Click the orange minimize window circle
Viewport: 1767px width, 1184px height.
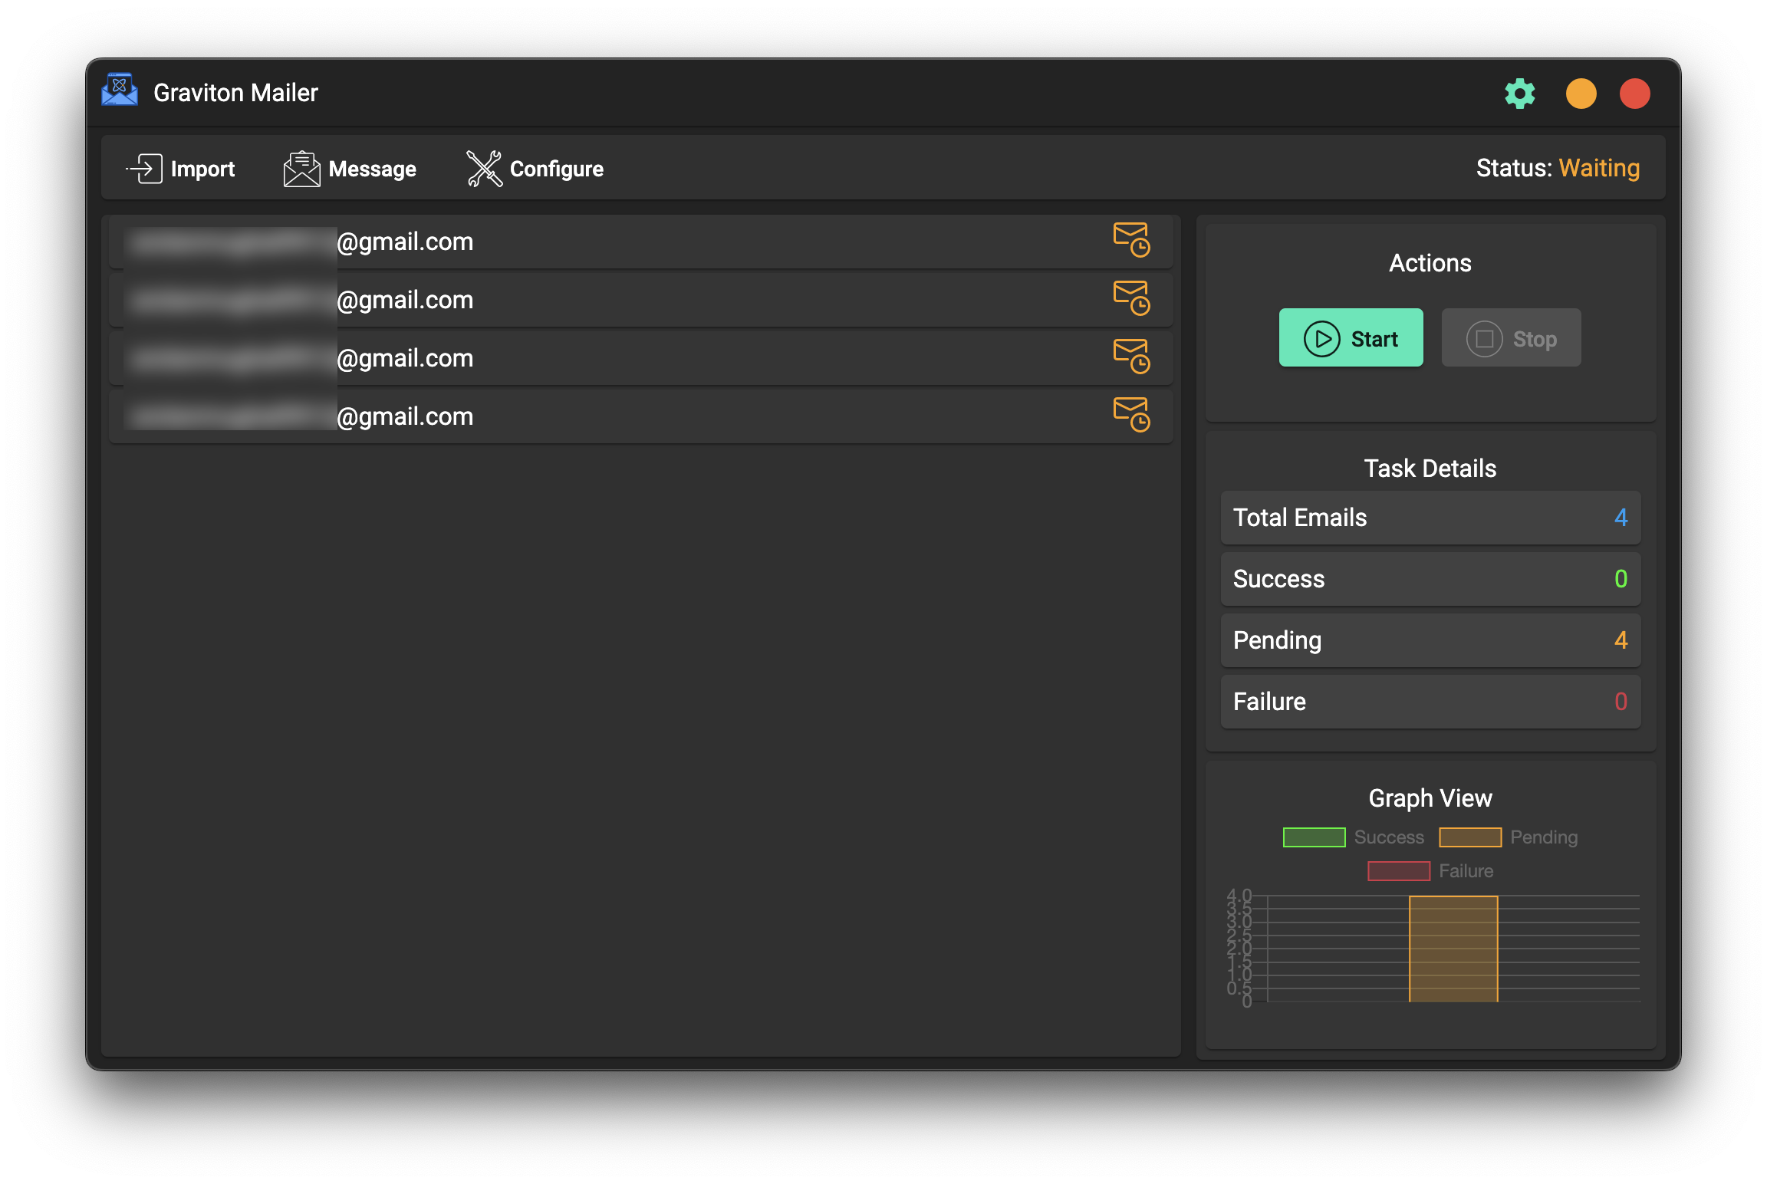point(1581,94)
